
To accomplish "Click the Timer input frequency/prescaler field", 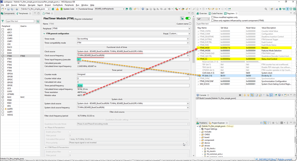I will click(x=133, y=60).
